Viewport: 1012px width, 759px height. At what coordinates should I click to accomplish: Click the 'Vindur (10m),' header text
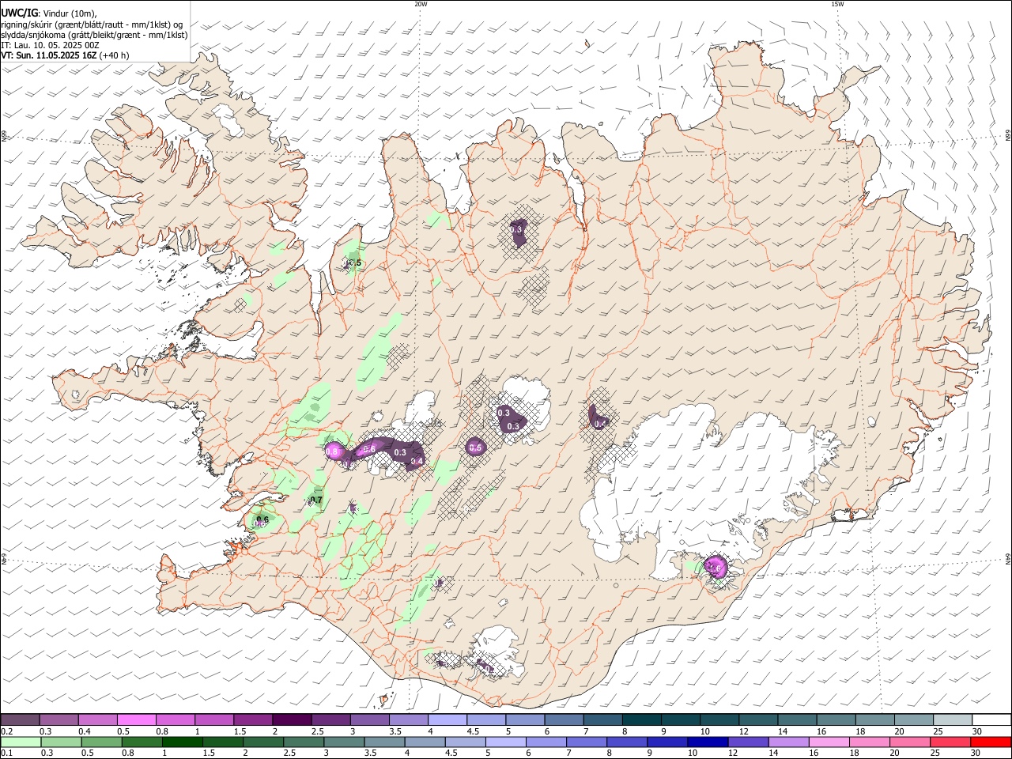click(70, 13)
